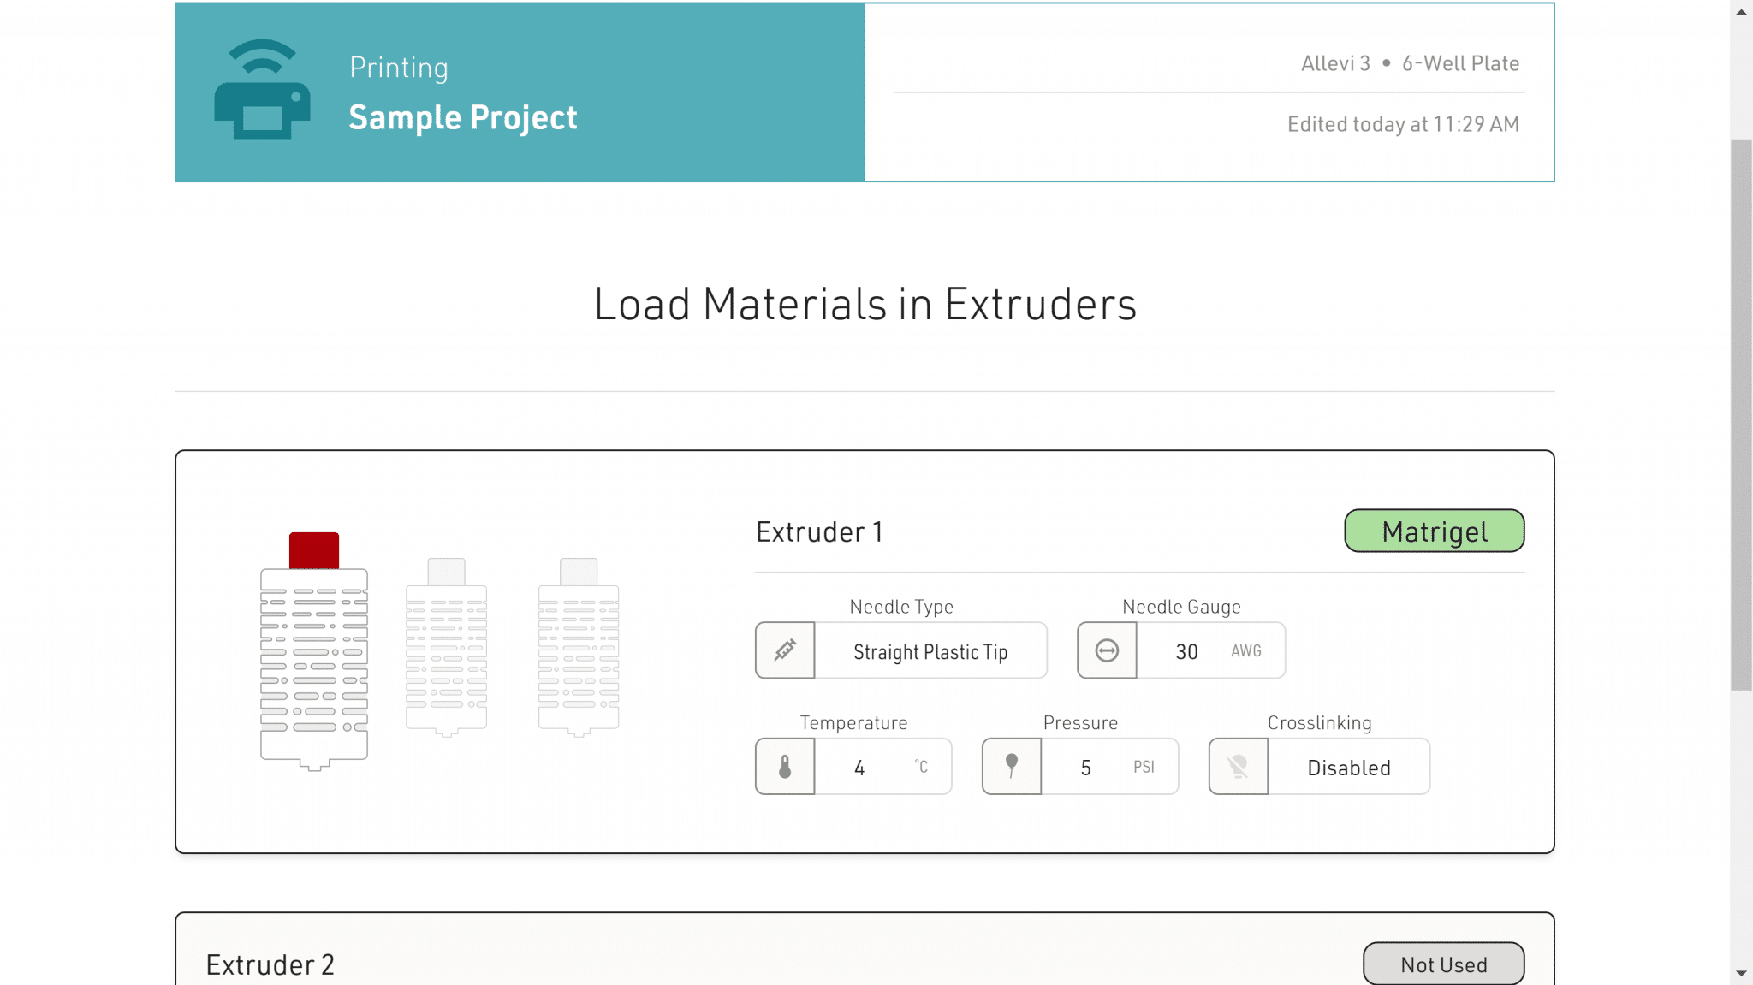Edit the temperature value 4
Viewport: 1753px width, 985px height.
(859, 768)
